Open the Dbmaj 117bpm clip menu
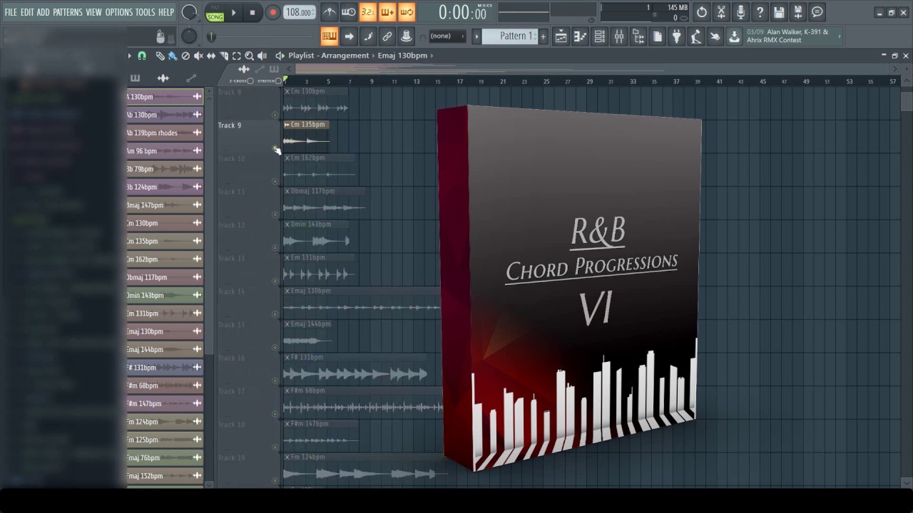This screenshot has height=513, width=913. click(x=287, y=191)
